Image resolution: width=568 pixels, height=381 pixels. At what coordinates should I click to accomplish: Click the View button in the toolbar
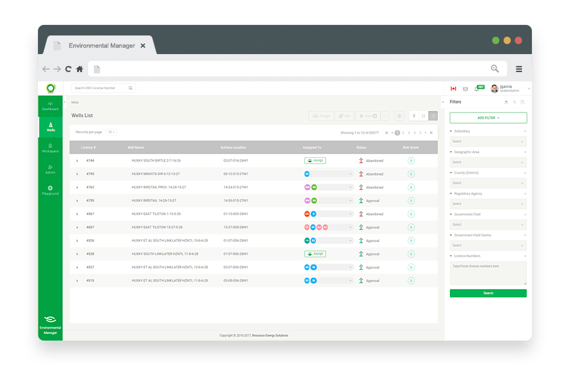(x=368, y=116)
